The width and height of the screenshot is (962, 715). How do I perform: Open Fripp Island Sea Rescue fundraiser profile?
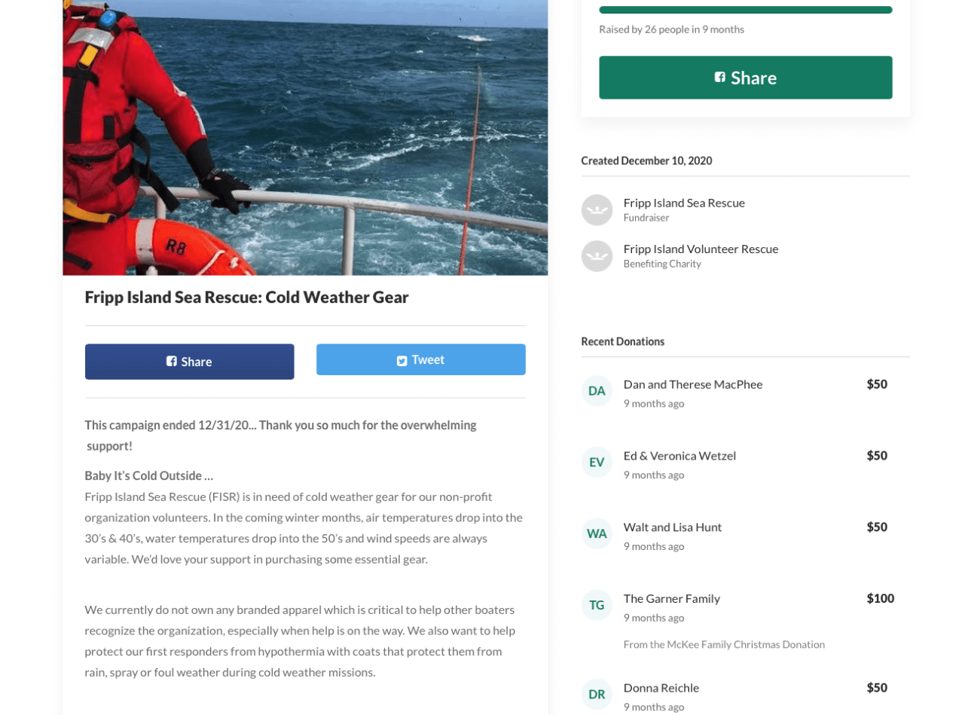(x=683, y=203)
